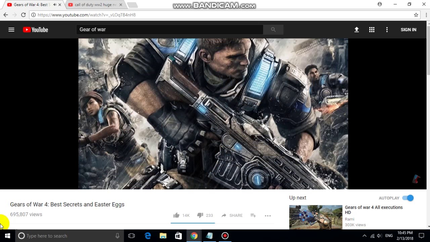430x242 pixels.
Task: Like the video with thumbs up
Action: click(x=176, y=215)
